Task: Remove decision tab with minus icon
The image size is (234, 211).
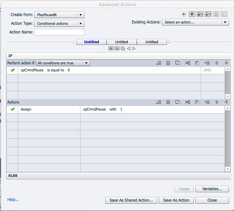Action: pos(117,48)
